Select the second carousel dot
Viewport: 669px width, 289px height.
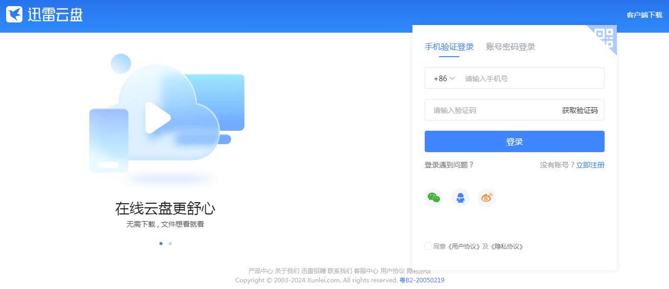click(170, 244)
